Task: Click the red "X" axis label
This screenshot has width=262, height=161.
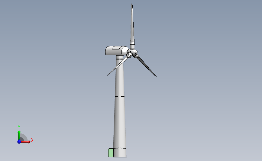Action: 32,140
